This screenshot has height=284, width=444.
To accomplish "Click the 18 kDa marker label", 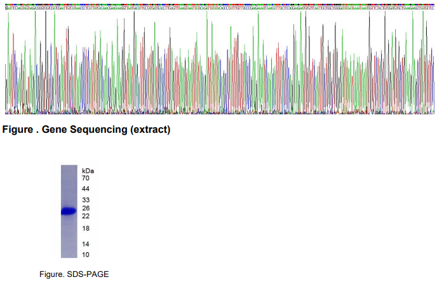I will point(86,228).
